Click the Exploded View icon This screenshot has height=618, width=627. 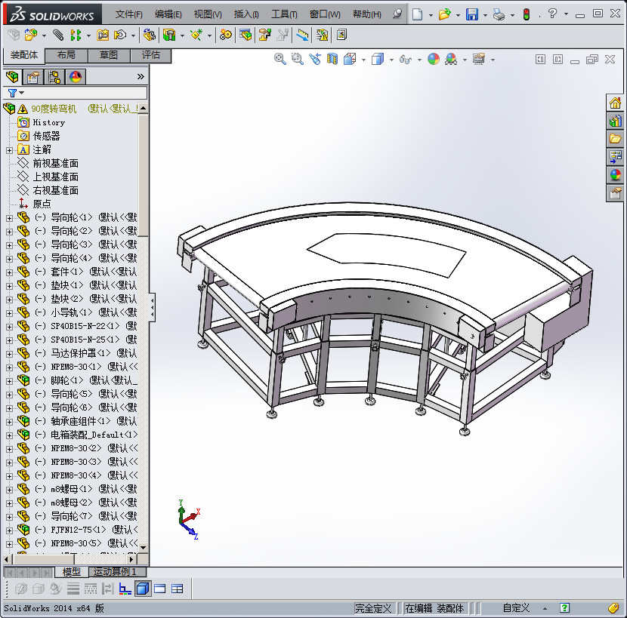coord(264,35)
